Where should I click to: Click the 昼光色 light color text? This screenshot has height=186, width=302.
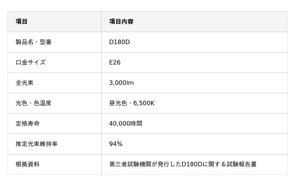pyautogui.click(x=118, y=103)
